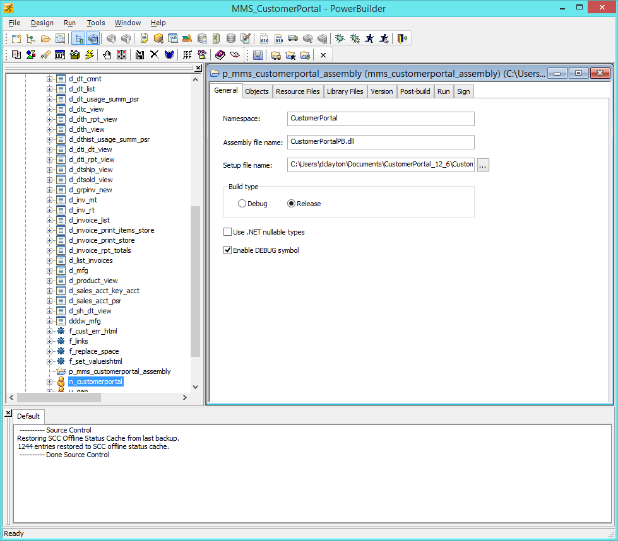The width and height of the screenshot is (618, 541).
Task: Click the Select and Run icon
Action: (384, 38)
